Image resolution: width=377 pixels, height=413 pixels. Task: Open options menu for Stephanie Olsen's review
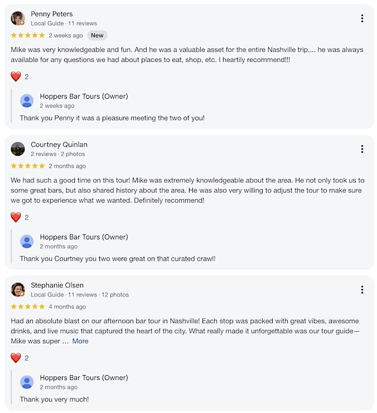pos(362,290)
